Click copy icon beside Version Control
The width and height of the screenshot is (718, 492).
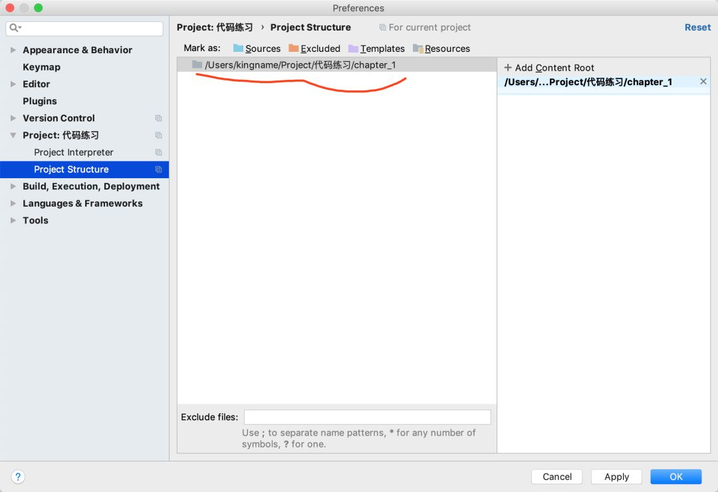[x=158, y=118]
